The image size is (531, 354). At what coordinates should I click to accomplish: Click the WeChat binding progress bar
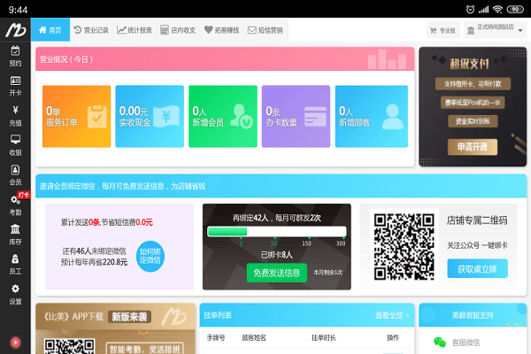click(x=275, y=232)
